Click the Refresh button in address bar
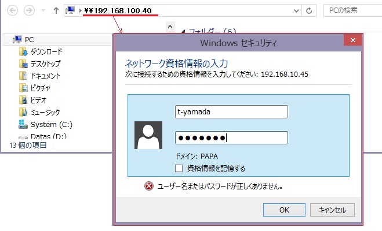Image resolution: width=382 pixels, height=231 pixels. point(309,10)
